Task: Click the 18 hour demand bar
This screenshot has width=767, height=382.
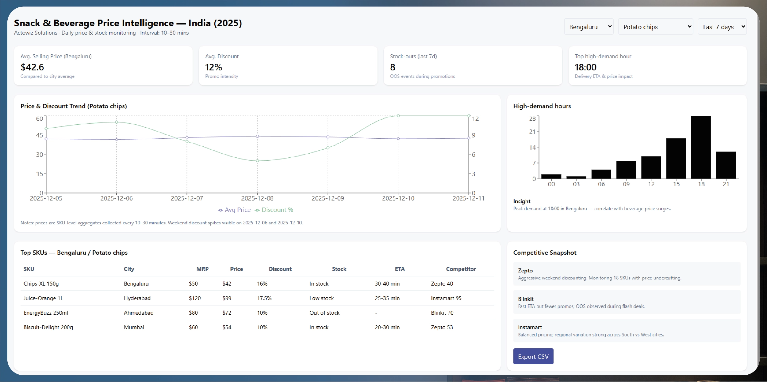Action: 701,147
